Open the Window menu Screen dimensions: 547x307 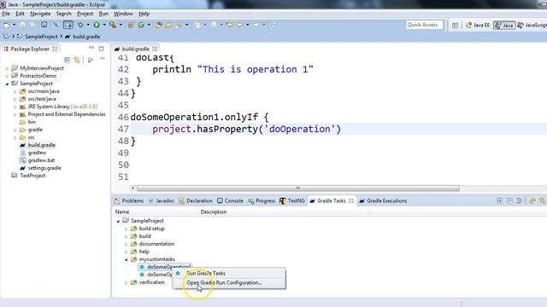tap(123, 14)
